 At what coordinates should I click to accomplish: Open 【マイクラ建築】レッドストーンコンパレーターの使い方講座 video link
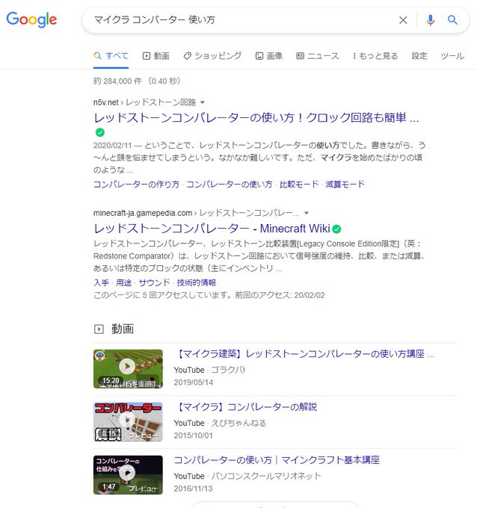pyautogui.click(x=304, y=354)
